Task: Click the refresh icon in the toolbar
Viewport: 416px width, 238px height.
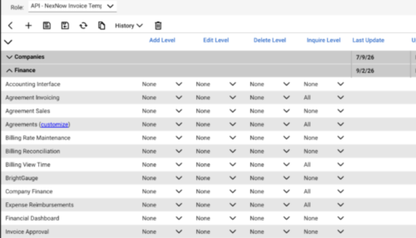Action: click(83, 26)
